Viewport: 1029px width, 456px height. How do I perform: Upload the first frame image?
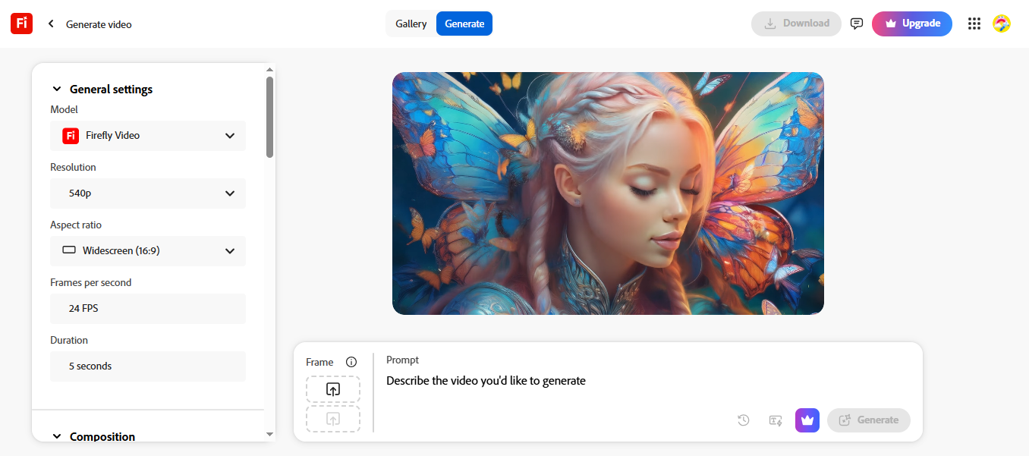pyautogui.click(x=333, y=389)
